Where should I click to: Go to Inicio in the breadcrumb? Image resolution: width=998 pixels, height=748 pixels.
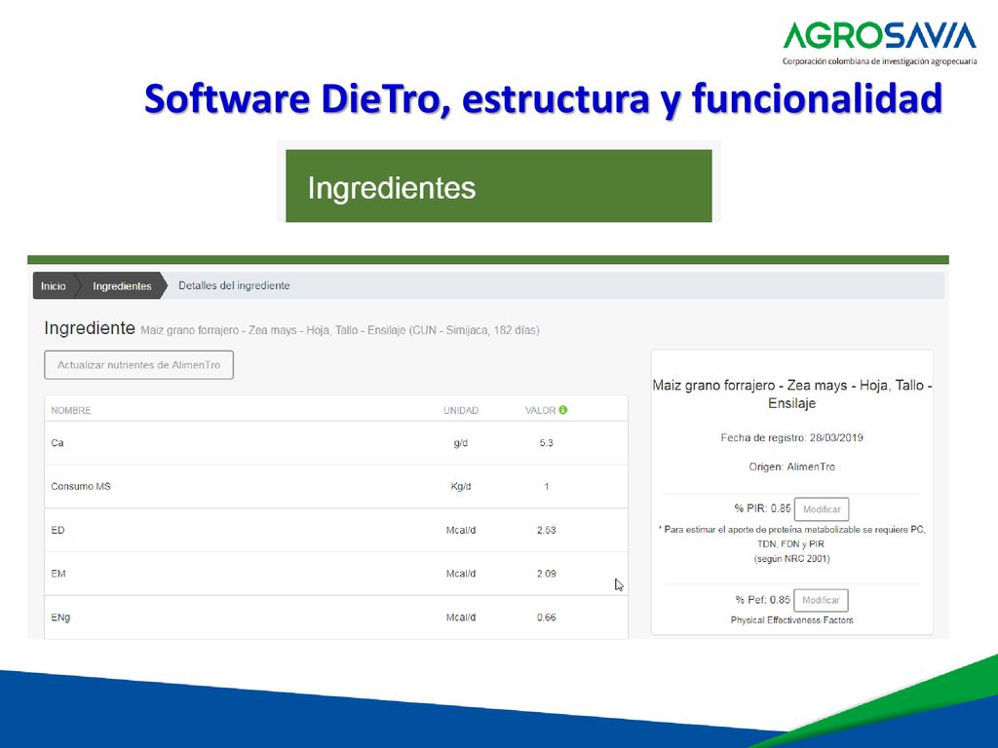pos(54,286)
